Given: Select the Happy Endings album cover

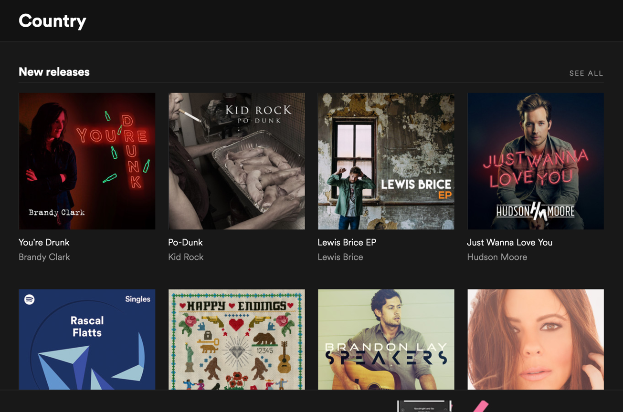Looking at the screenshot, I should point(236,340).
